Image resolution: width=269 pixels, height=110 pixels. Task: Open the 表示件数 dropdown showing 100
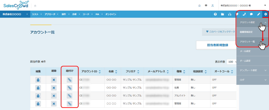(232, 62)
